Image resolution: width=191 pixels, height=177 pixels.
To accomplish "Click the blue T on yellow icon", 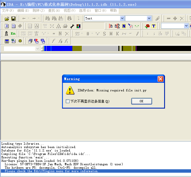I will (154, 26).
